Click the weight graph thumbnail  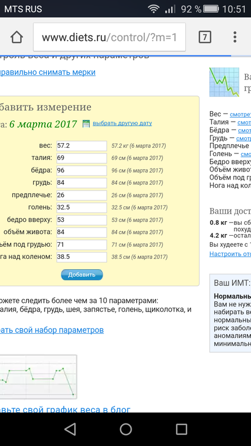pyautogui.click(x=38, y=377)
